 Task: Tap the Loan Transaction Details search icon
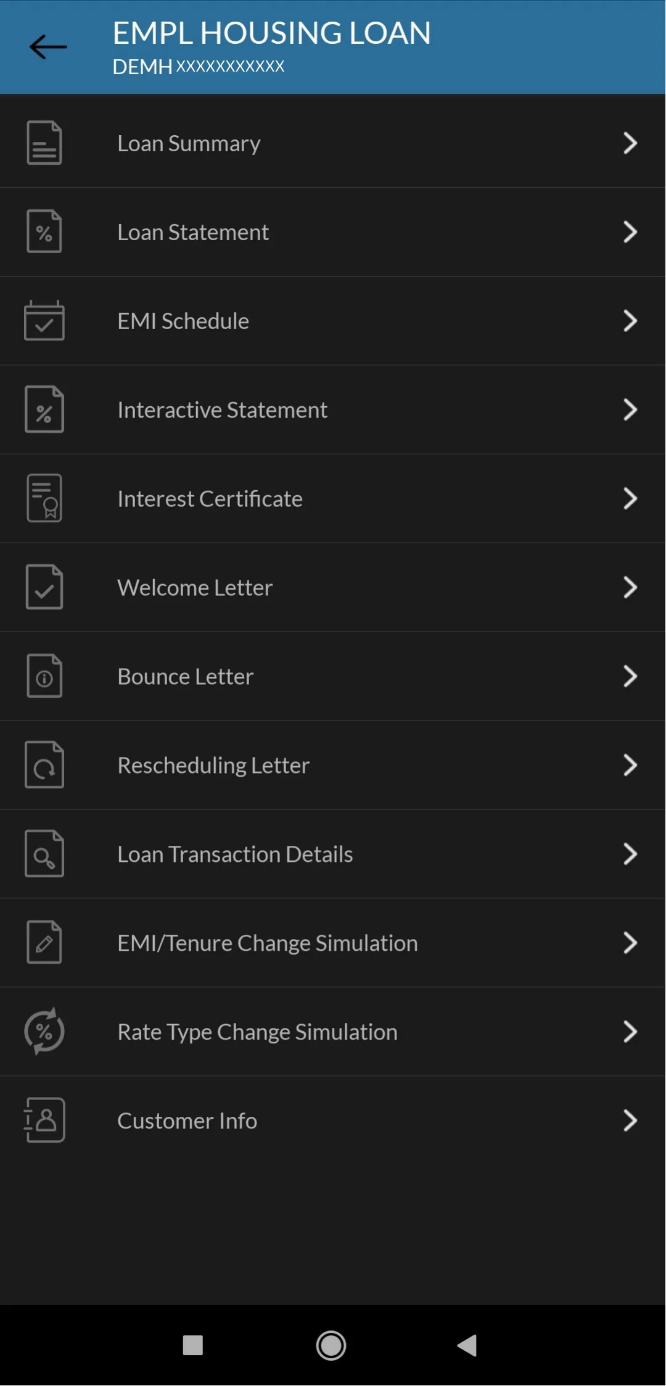(44, 854)
